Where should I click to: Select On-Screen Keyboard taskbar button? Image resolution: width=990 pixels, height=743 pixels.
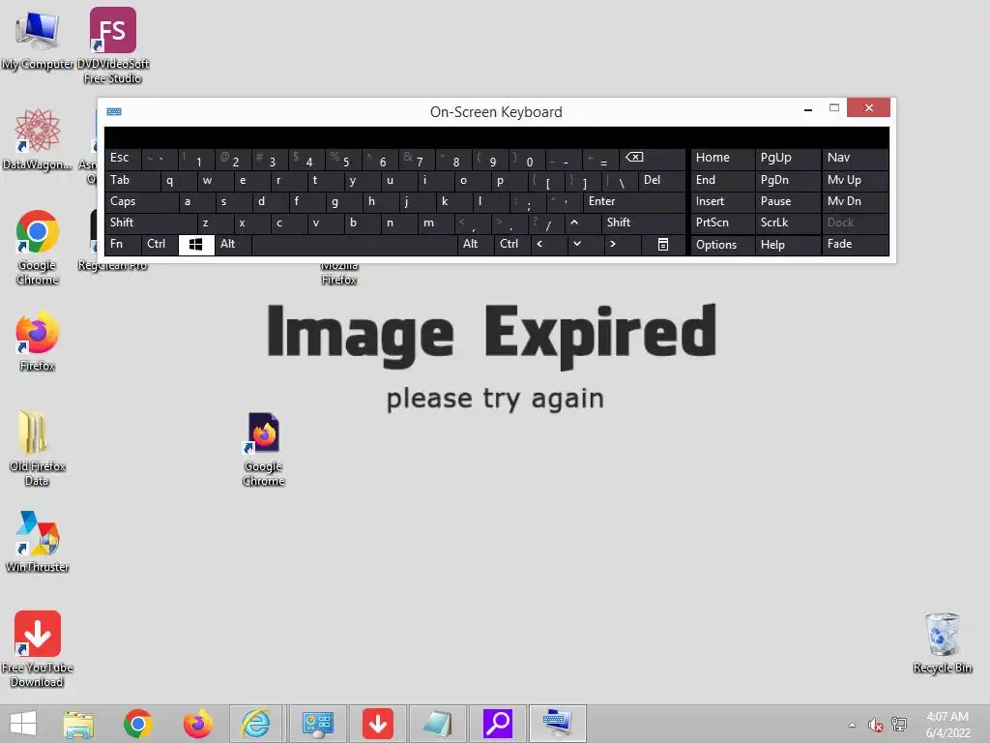tap(558, 724)
